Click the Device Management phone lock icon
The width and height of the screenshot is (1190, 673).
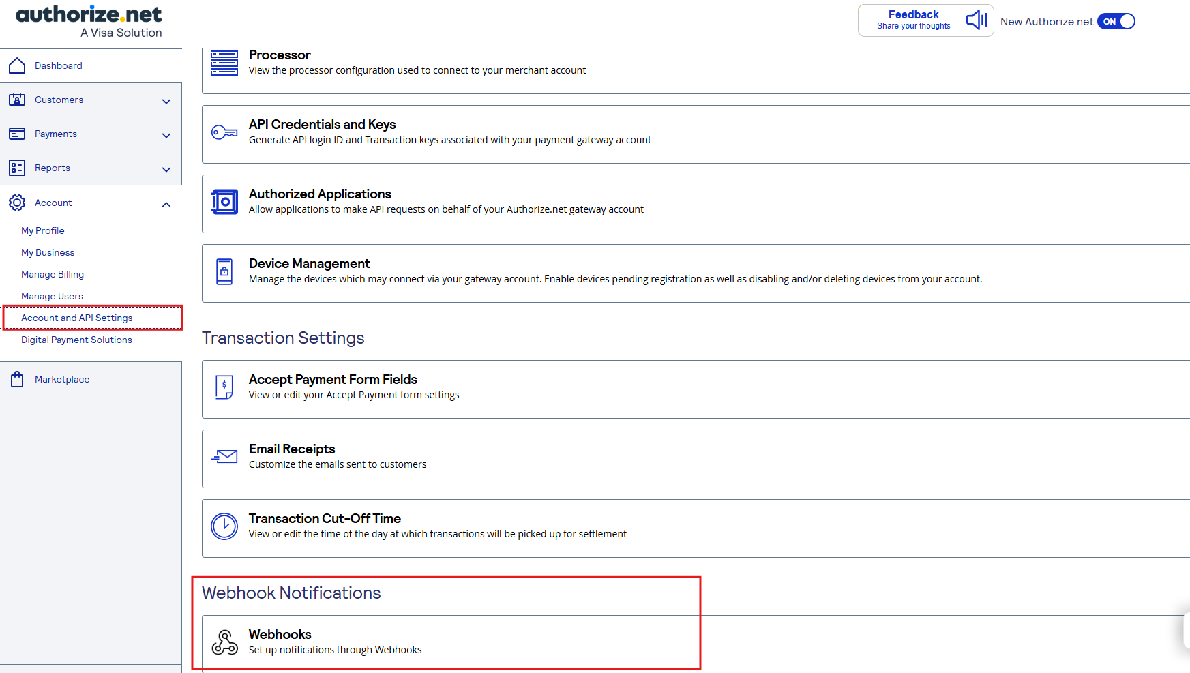[224, 271]
